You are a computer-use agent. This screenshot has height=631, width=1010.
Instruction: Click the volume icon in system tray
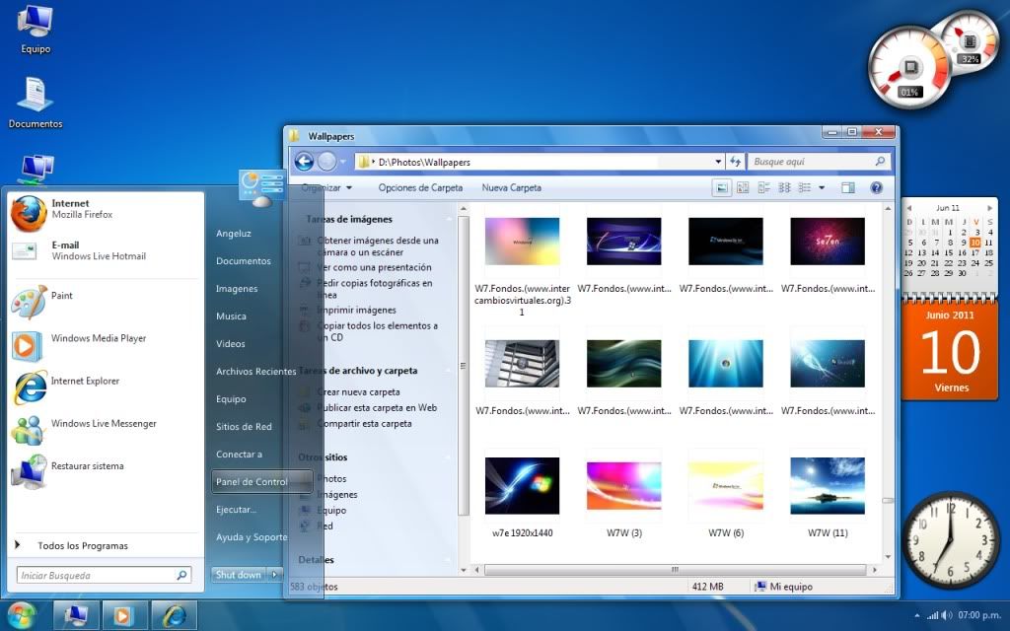coord(946,615)
